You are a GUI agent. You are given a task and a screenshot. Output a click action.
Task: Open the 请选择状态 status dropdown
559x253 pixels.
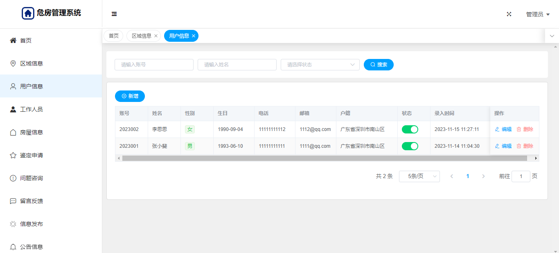pos(320,65)
